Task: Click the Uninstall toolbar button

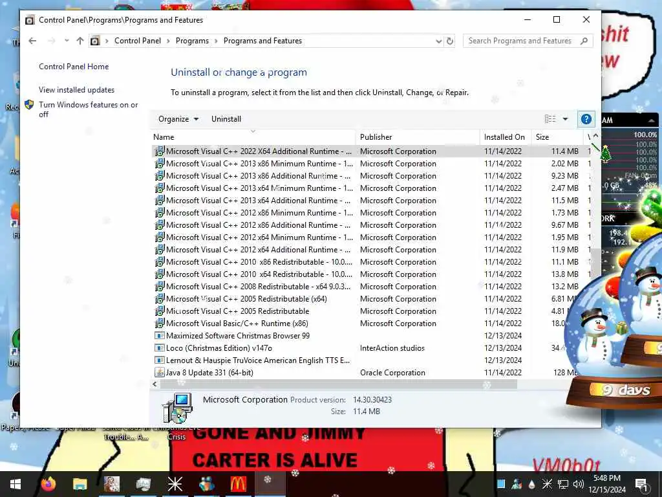Action: tap(226, 119)
